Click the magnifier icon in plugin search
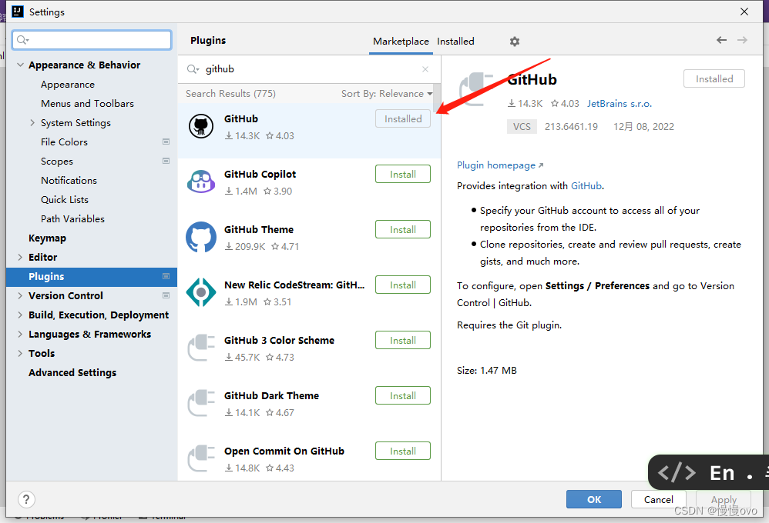Image resolution: width=769 pixels, height=523 pixels. (193, 69)
